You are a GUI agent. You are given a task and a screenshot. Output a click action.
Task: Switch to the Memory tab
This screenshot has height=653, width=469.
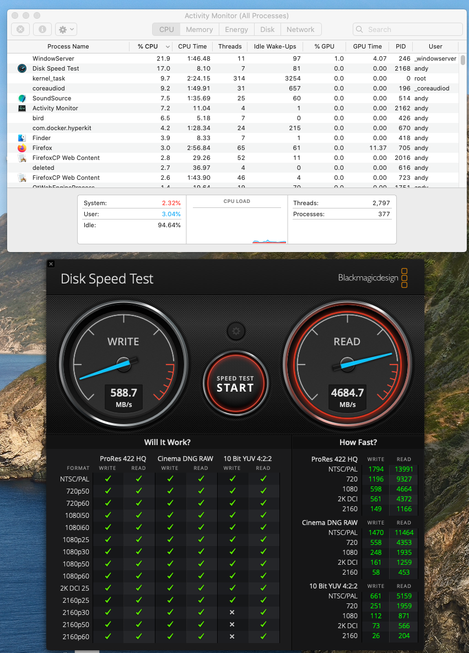pyautogui.click(x=200, y=30)
